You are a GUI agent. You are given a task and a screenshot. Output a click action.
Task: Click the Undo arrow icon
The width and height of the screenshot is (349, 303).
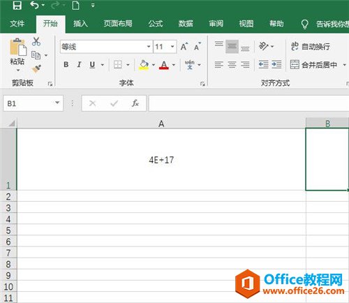[x=34, y=5]
